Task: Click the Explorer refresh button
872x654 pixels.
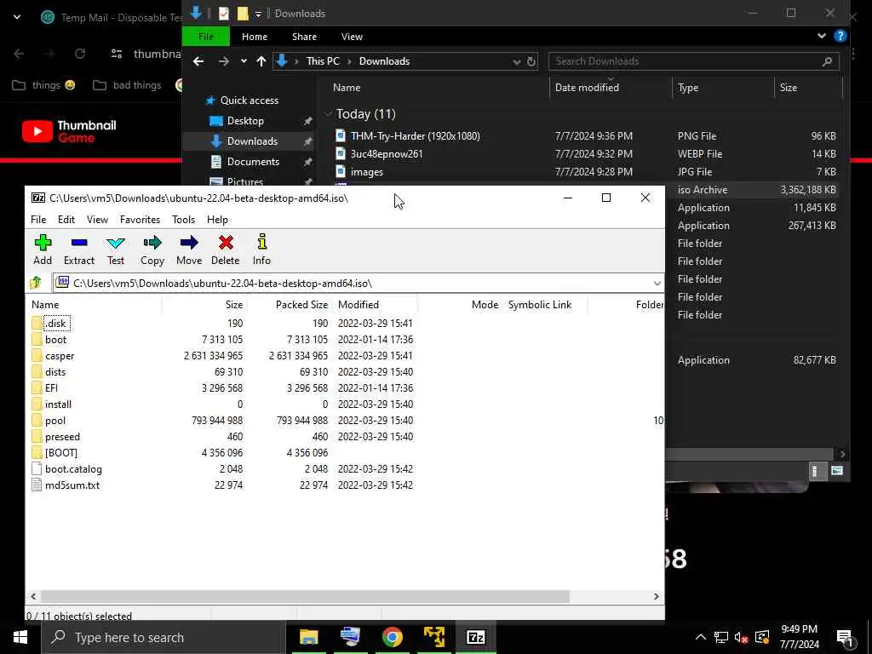Action: 531,61
